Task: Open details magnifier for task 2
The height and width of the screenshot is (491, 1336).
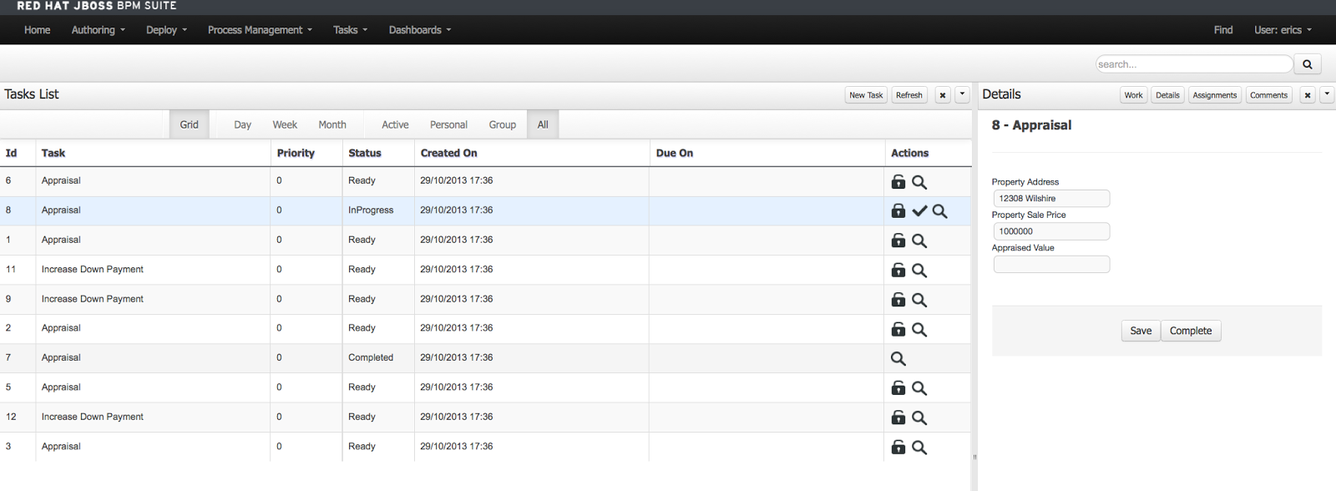Action: tap(919, 329)
